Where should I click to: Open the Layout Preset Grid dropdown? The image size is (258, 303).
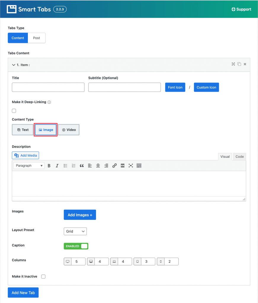coord(75,231)
